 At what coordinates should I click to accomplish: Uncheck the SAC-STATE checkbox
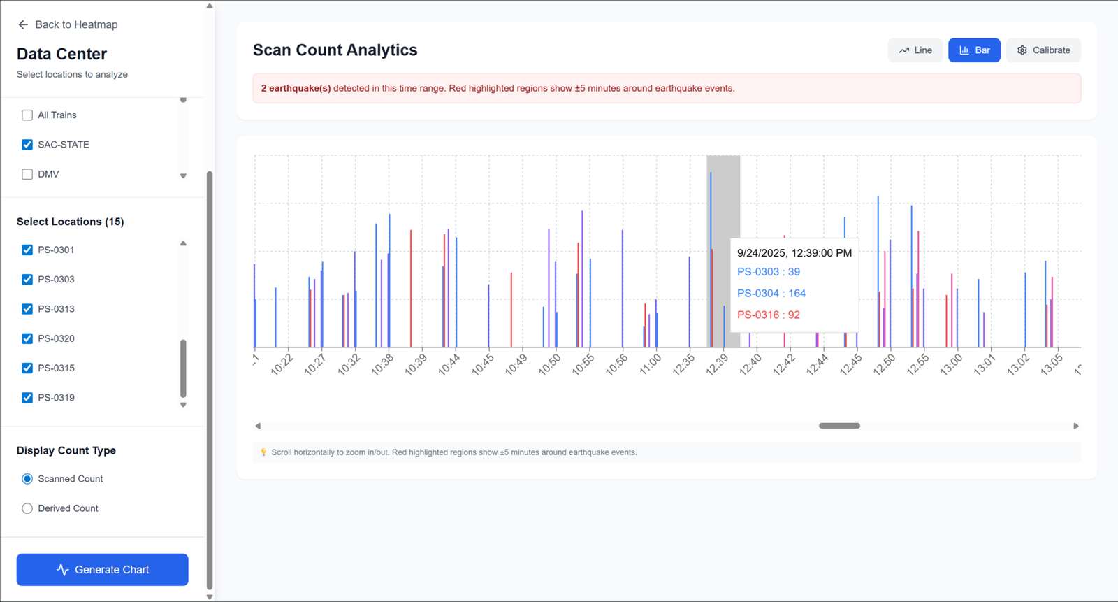tap(27, 145)
